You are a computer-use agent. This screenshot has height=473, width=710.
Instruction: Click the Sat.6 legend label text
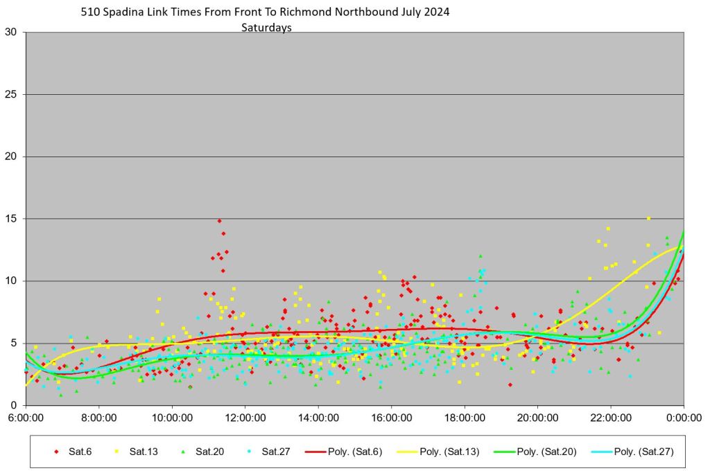tap(80, 452)
